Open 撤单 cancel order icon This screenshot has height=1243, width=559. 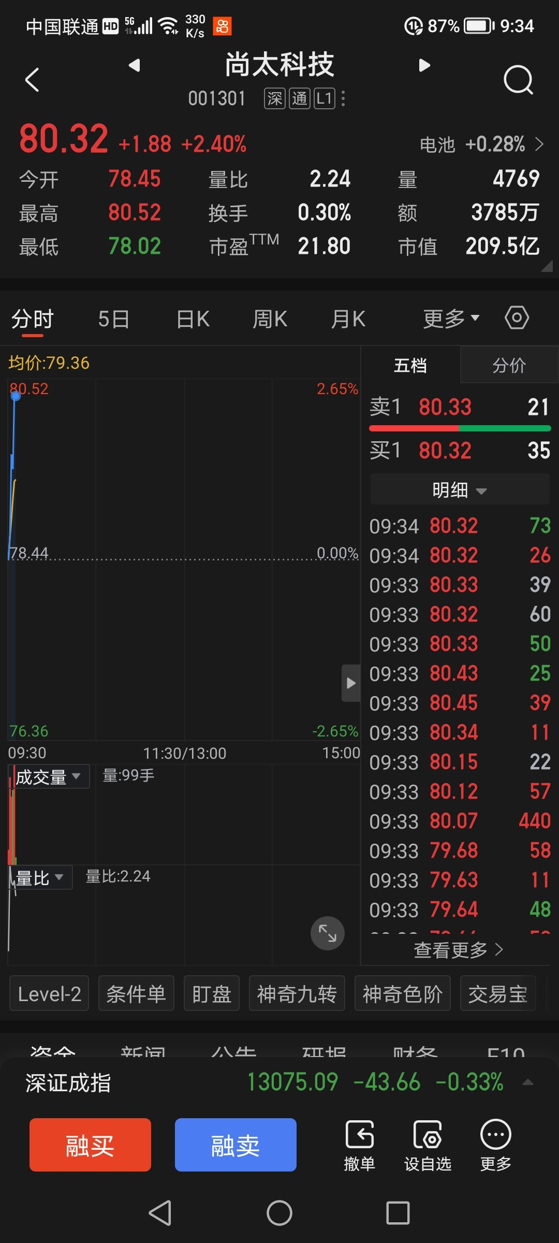coord(359,1146)
